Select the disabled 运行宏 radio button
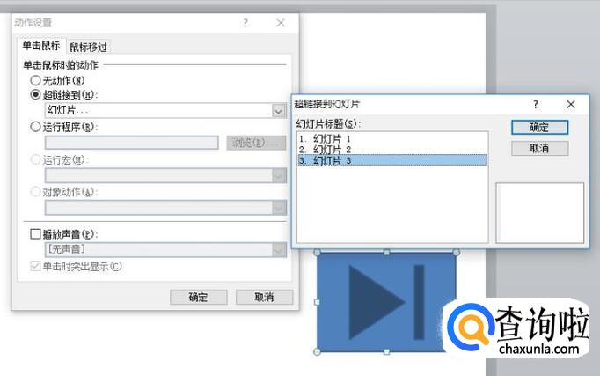Screen dimensions: 600x376 35,159
